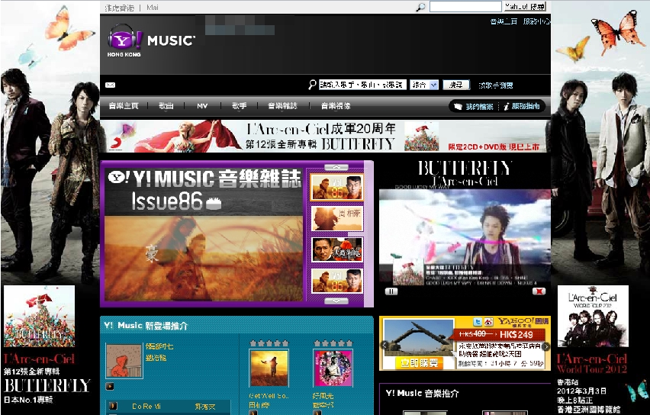Click the top Yahoo search input field
The height and width of the screenshot is (415, 650).
click(x=465, y=7)
